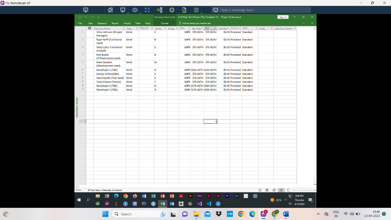Image resolution: width=391 pixels, height=220 pixels.
Task: Click the Sign in button
Action: point(283,17)
